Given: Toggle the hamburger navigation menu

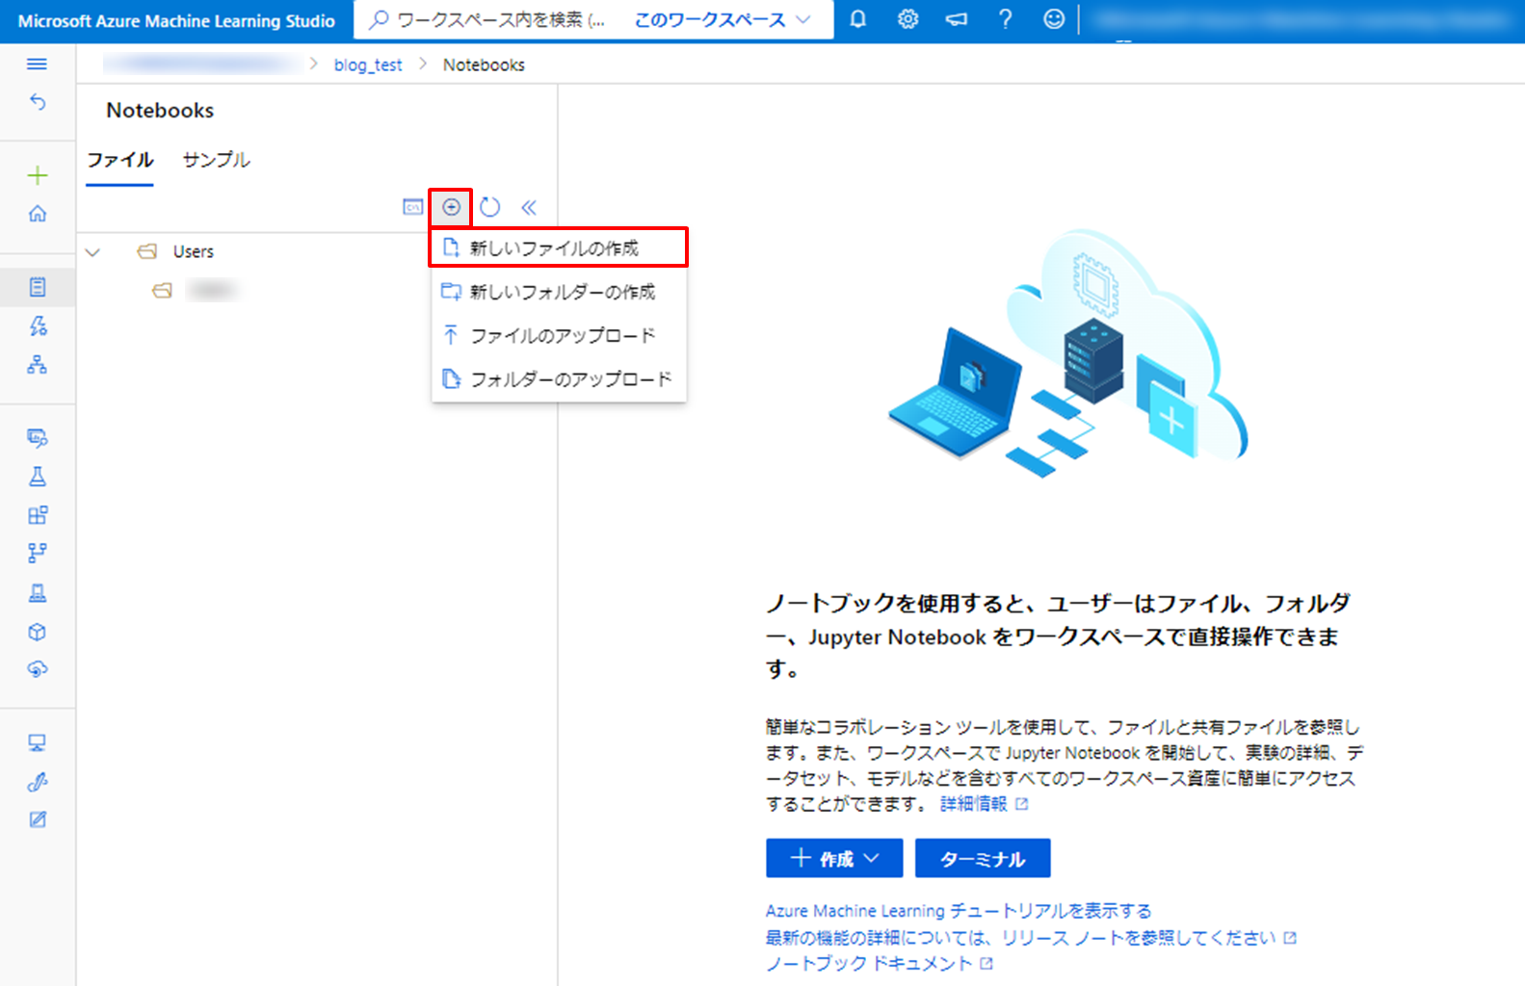Looking at the screenshot, I should (x=38, y=64).
